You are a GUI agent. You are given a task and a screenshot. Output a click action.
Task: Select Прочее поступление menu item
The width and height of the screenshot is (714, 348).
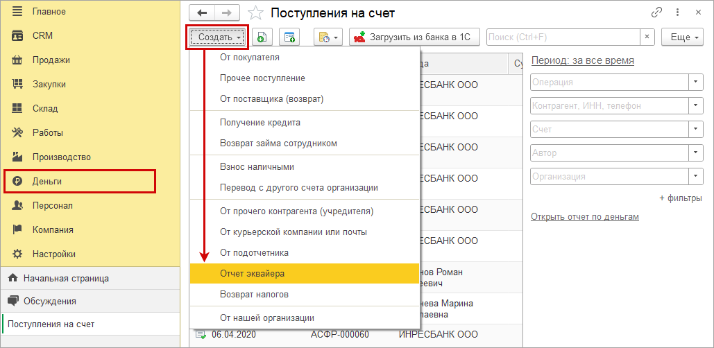[x=304, y=78]
